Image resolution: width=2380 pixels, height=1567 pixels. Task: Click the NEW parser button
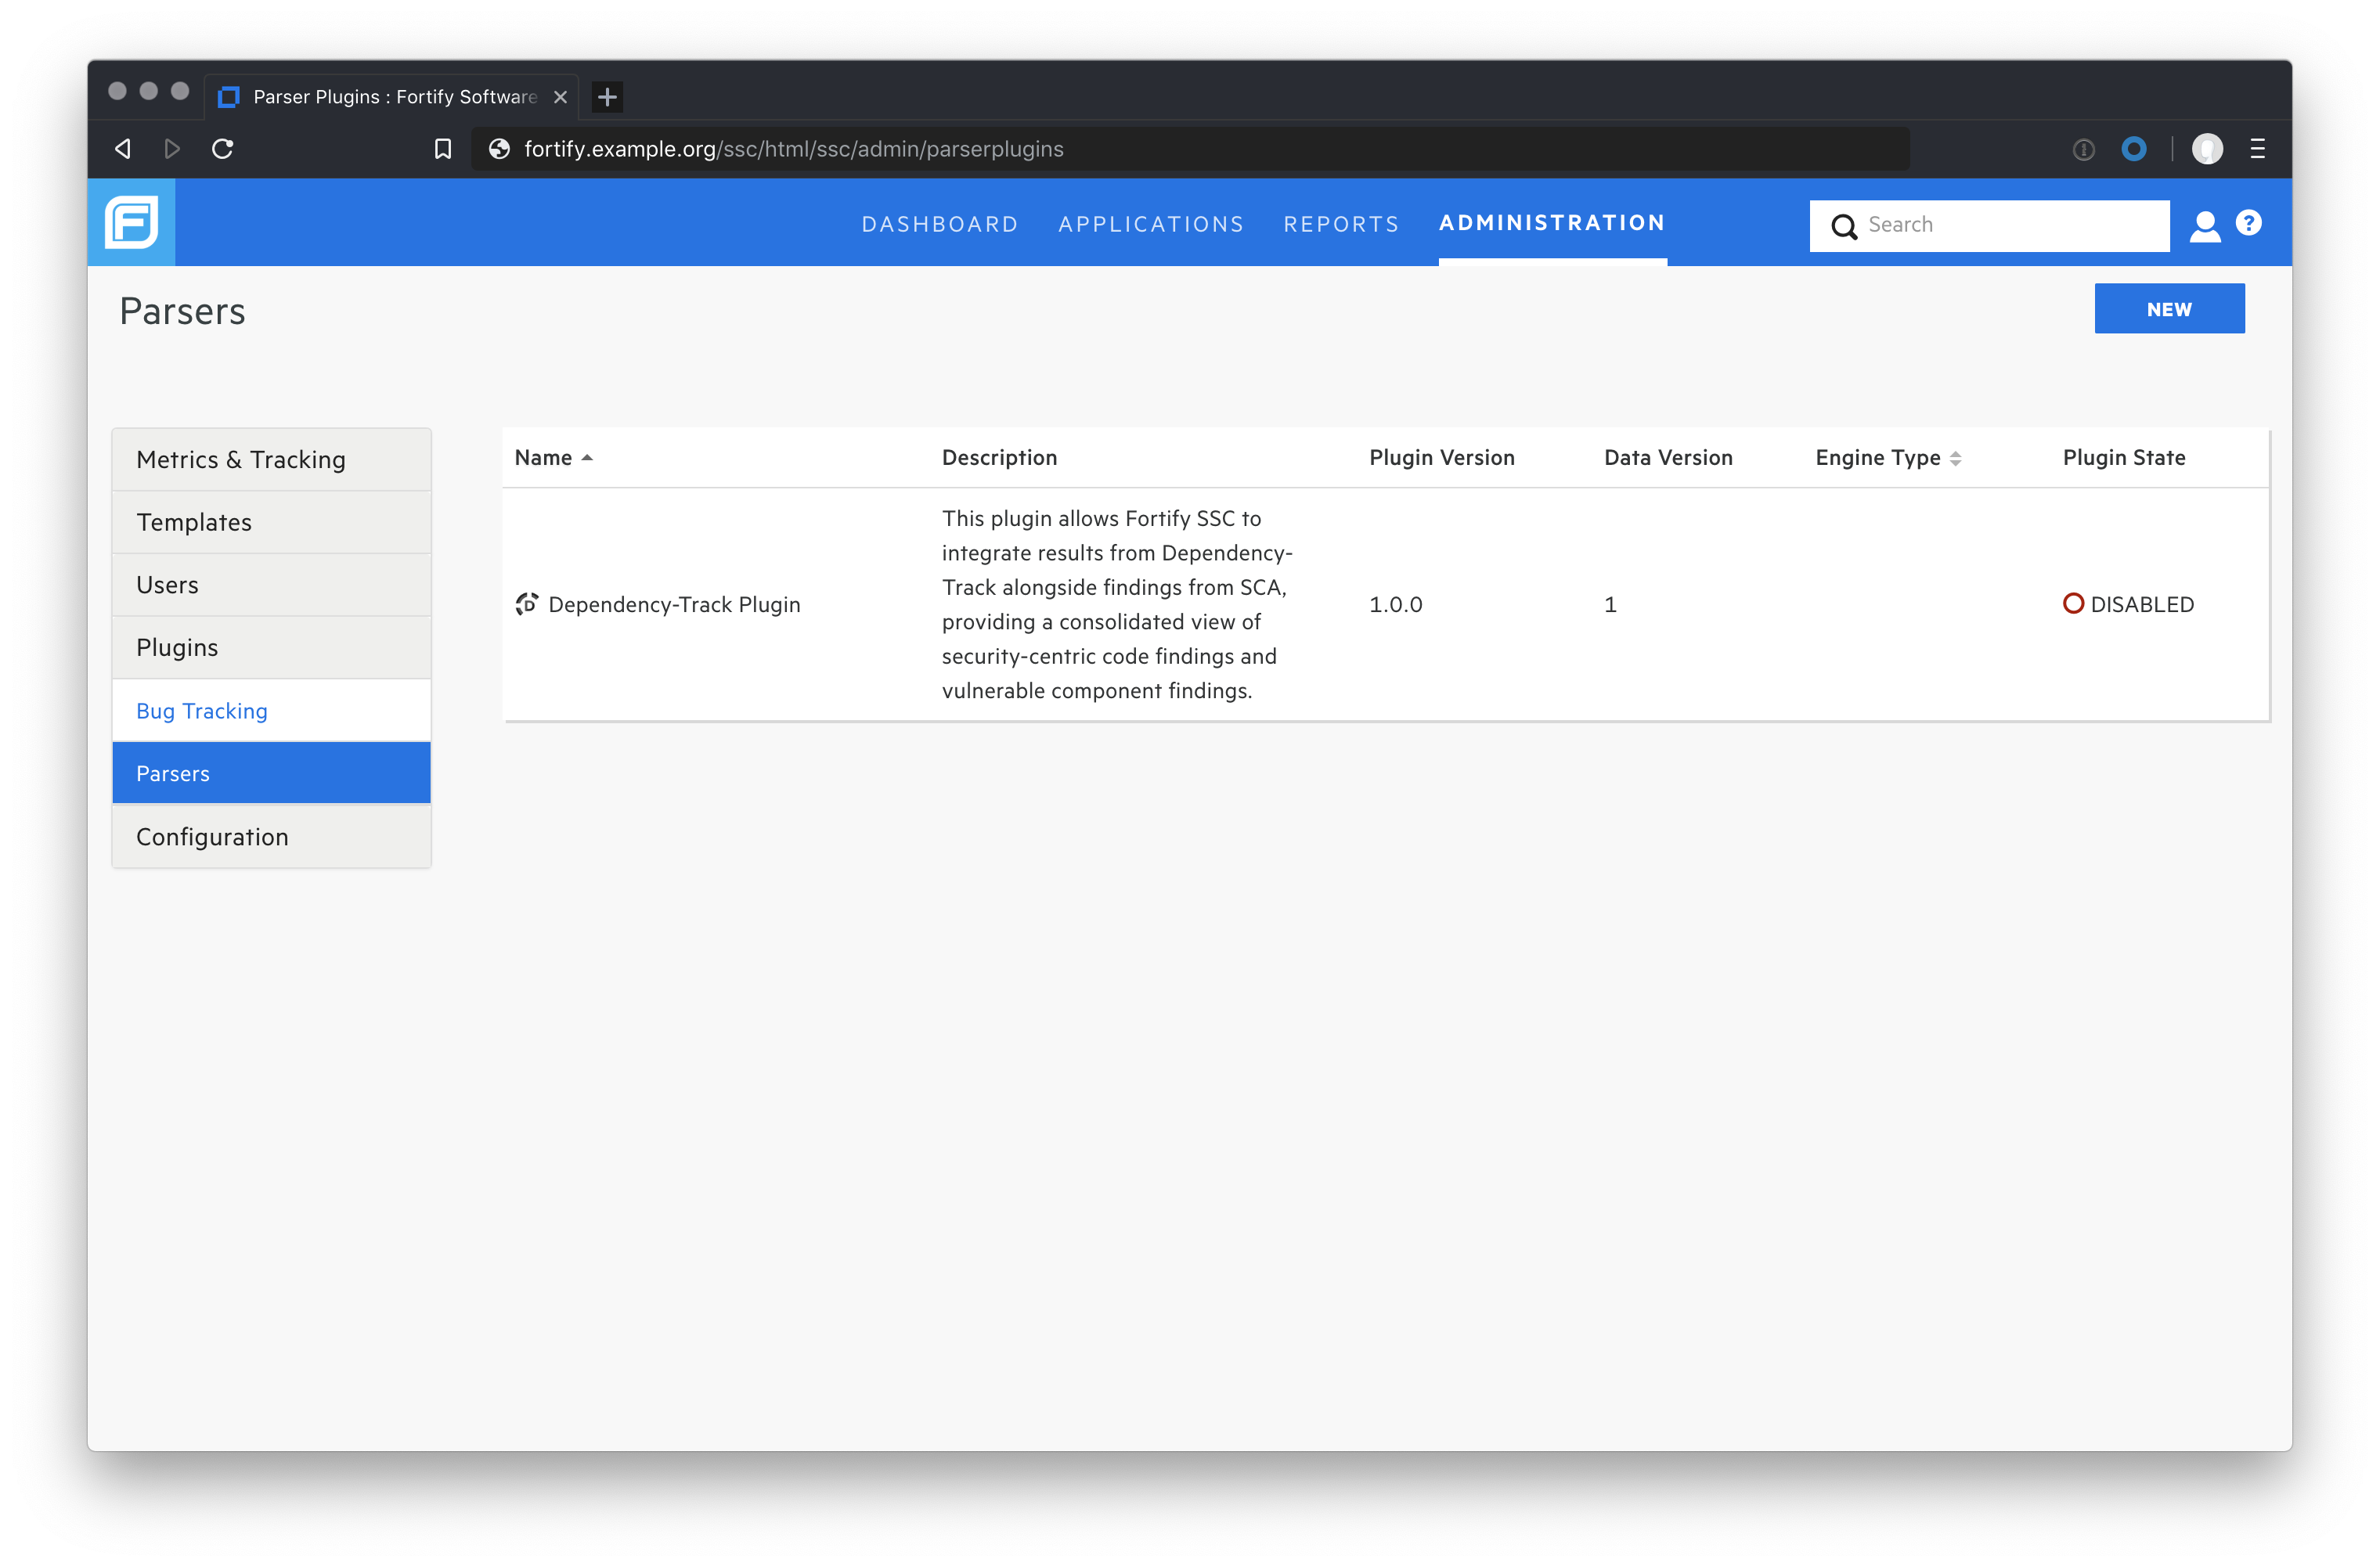point(2170,308)
